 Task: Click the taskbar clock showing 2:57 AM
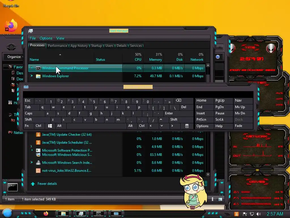275,214
